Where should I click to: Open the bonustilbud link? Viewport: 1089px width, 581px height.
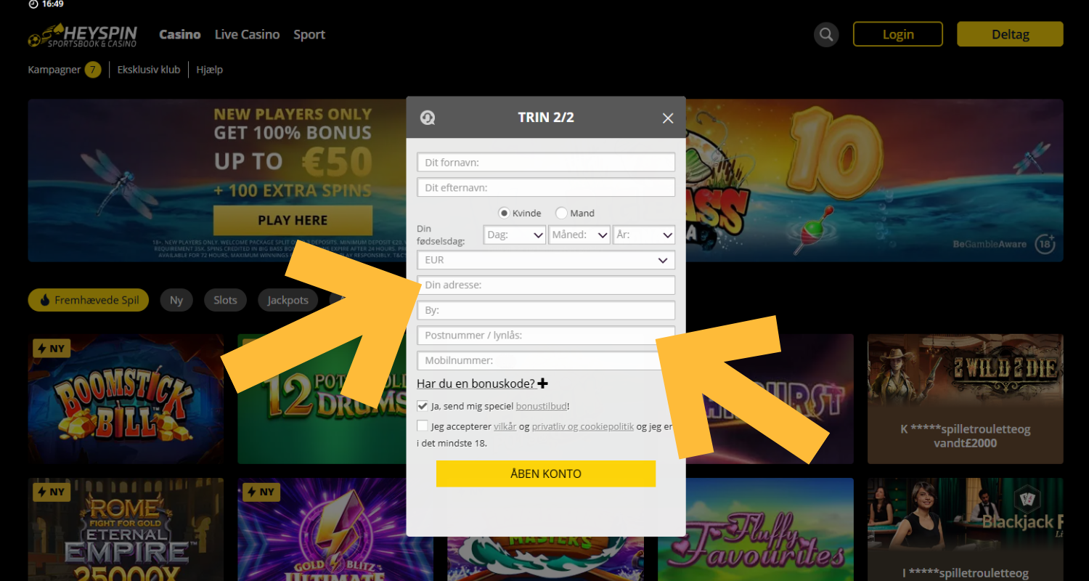542,406
